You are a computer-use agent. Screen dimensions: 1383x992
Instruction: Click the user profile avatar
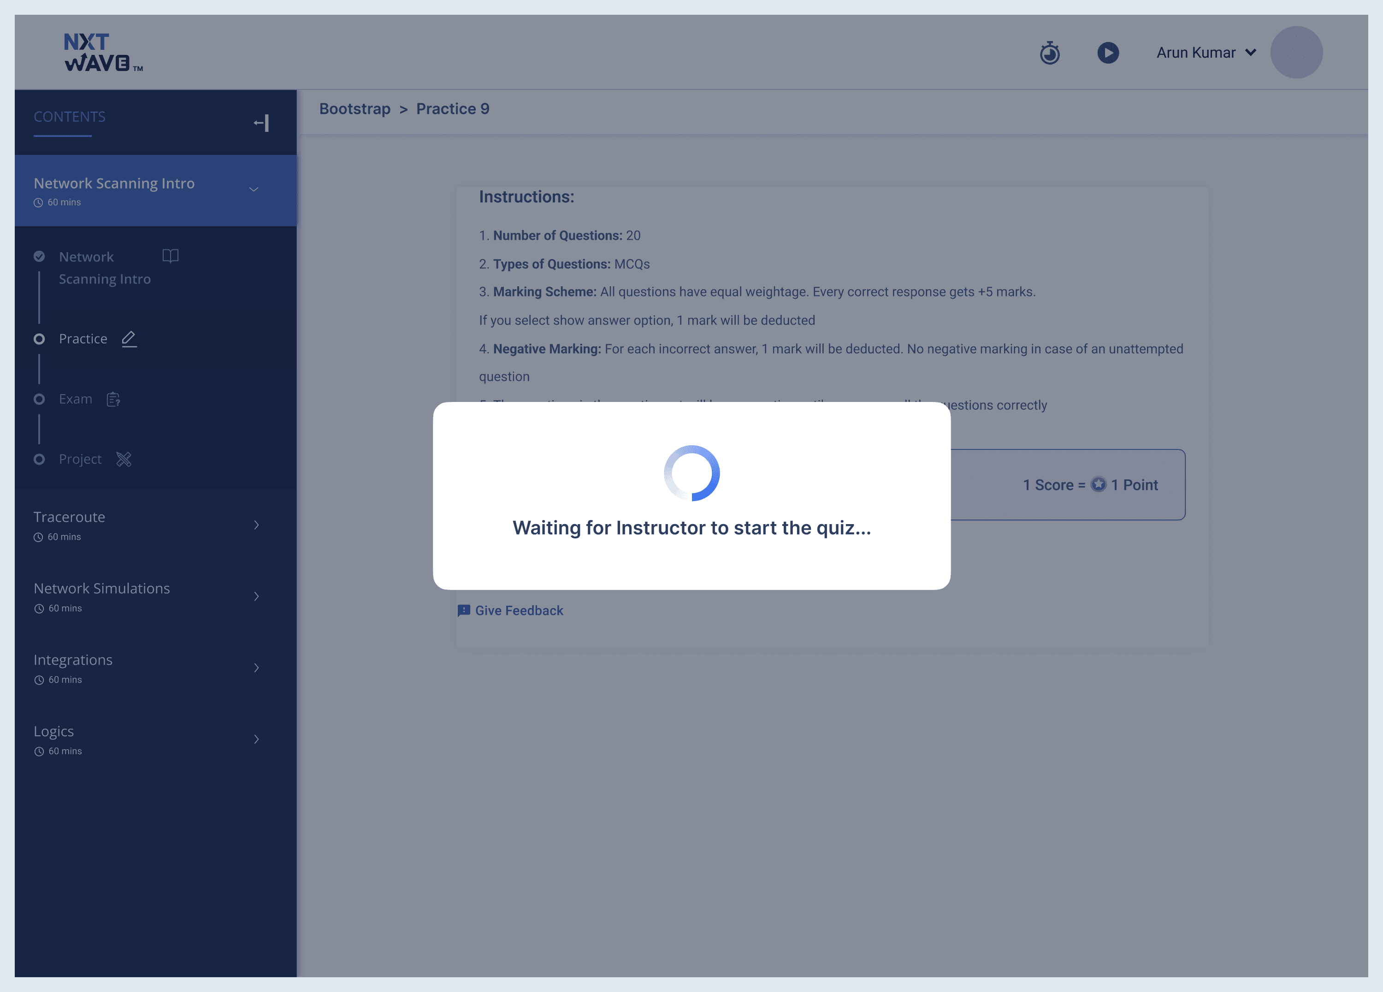(1296, 53)
